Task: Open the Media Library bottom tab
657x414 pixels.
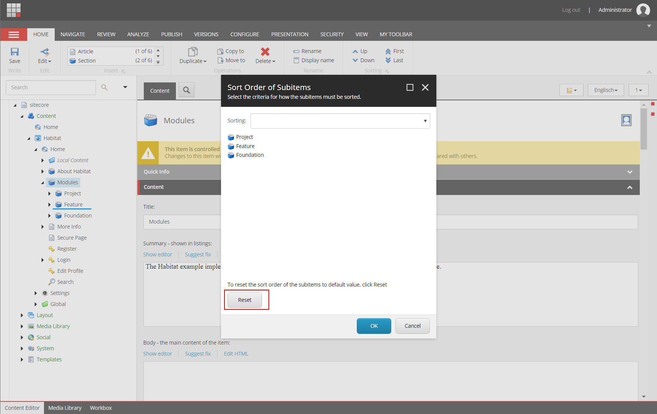Action: click(x=65, y=408)
